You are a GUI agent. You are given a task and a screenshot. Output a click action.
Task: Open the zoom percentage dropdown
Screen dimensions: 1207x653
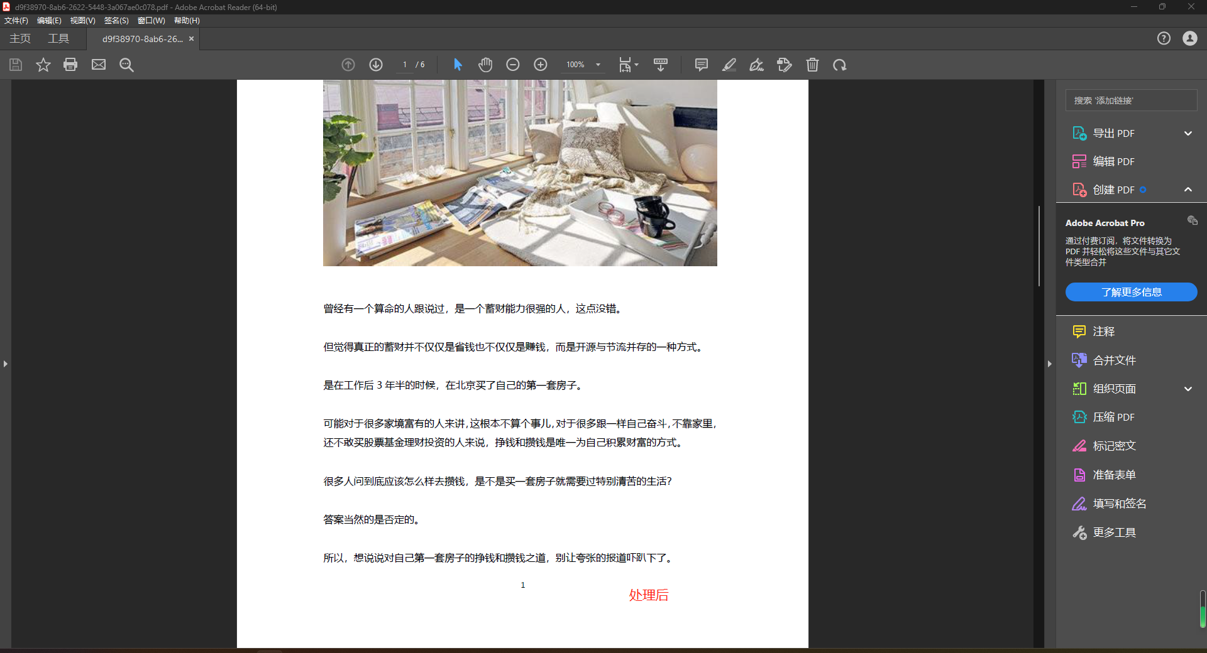[x=598, y=65]
